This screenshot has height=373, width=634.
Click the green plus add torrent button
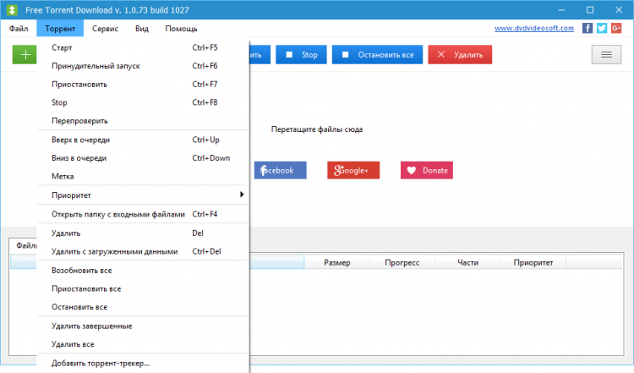pos(25,55)
